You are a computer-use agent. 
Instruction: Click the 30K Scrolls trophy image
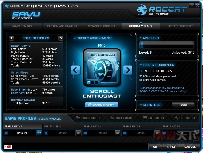102,67
